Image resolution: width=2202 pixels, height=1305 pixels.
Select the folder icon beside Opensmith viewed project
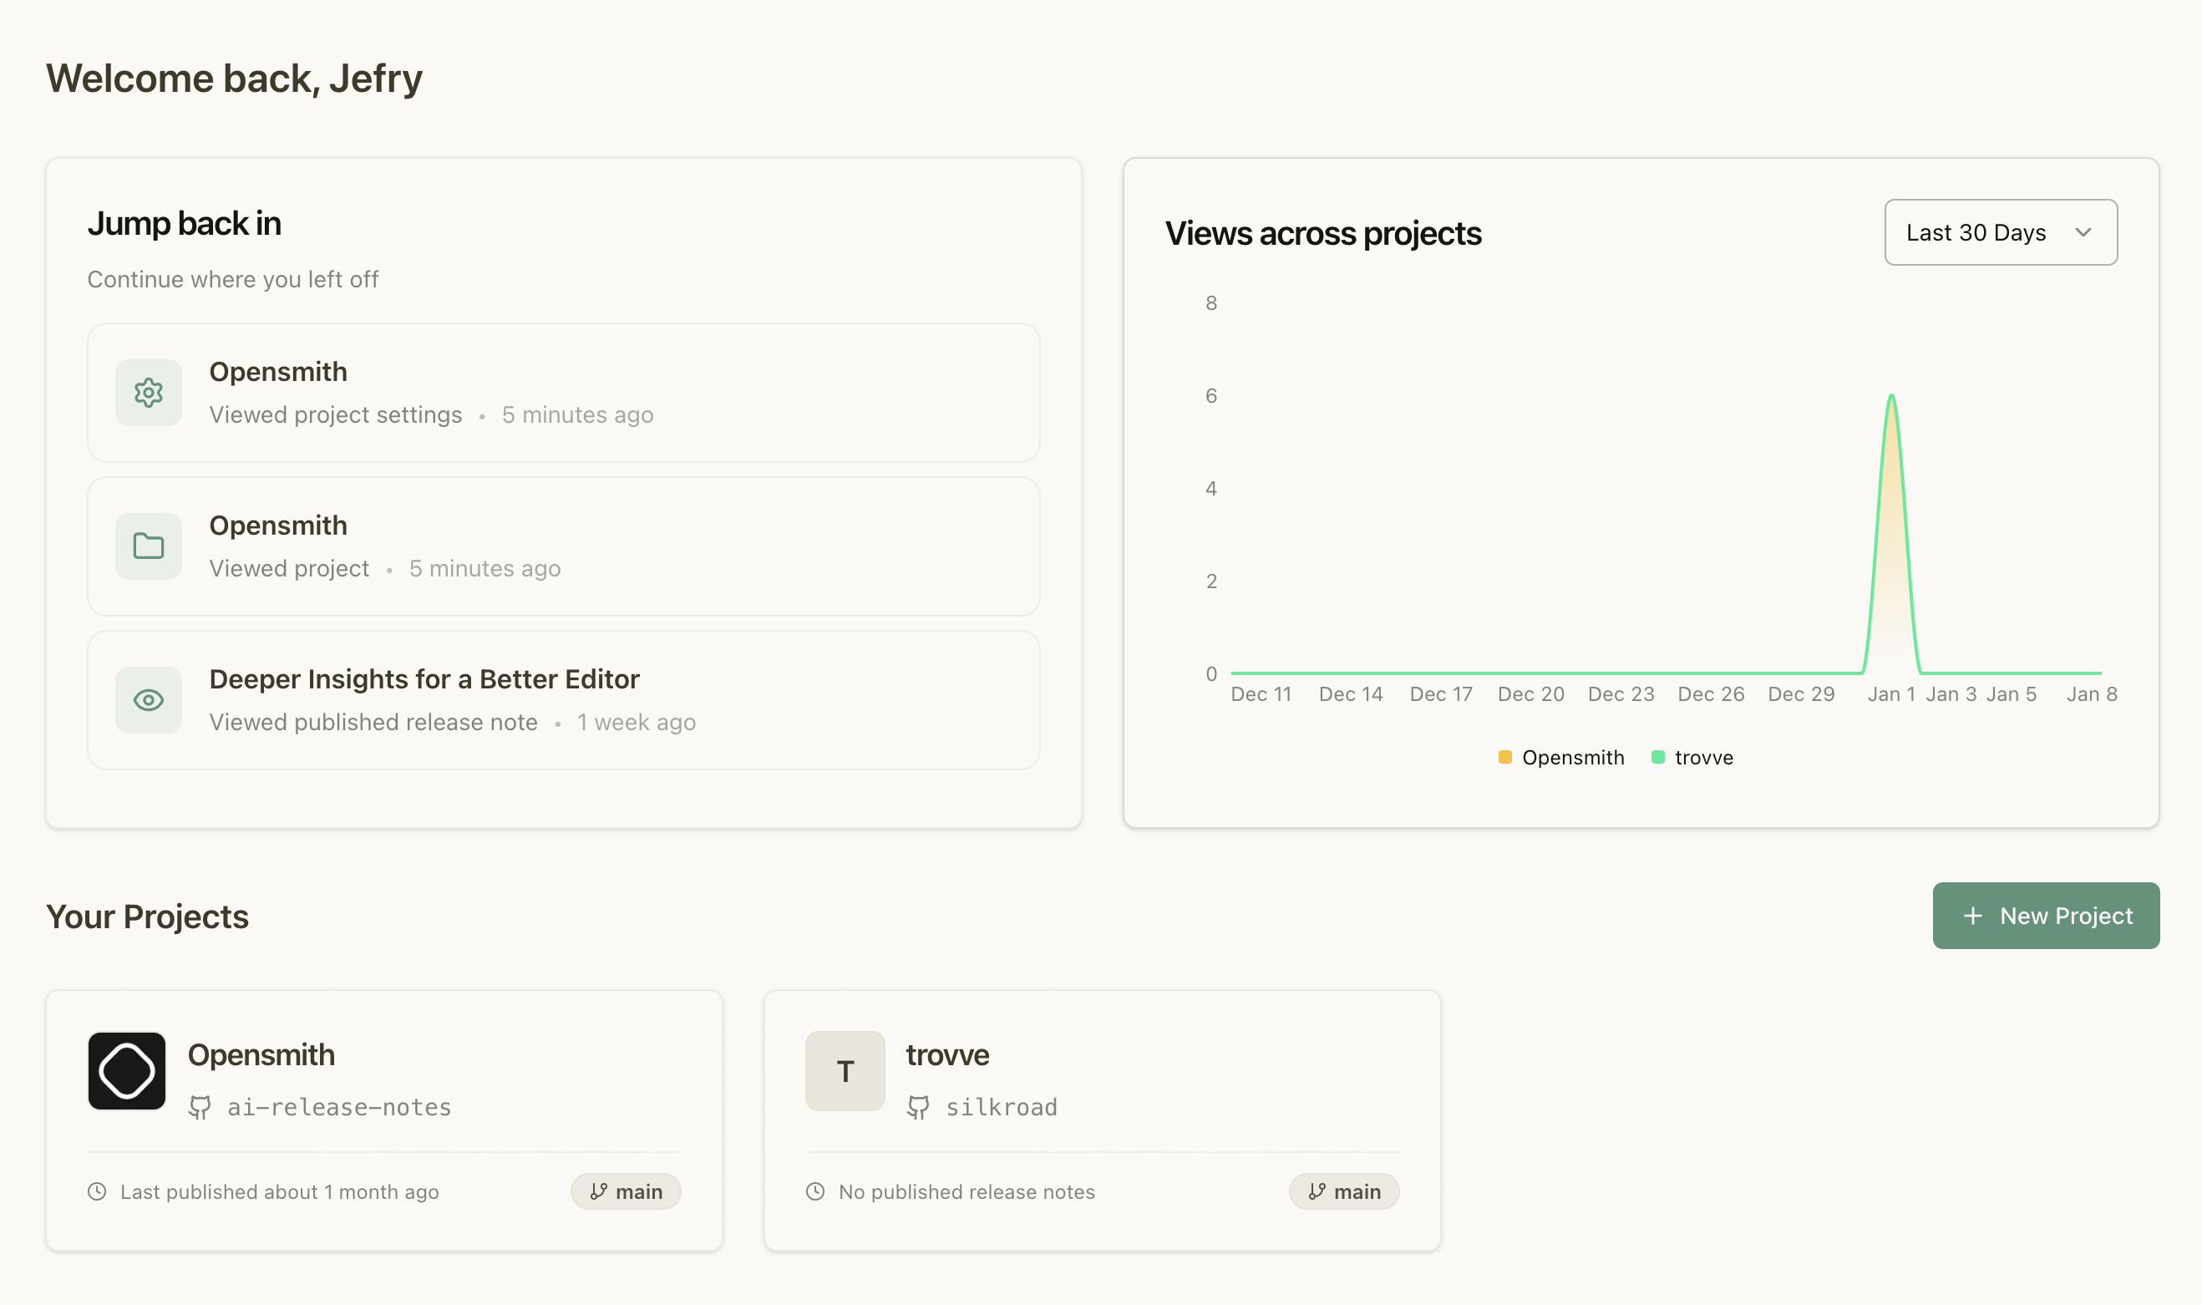pyautogui.click(x=148, y=546)
